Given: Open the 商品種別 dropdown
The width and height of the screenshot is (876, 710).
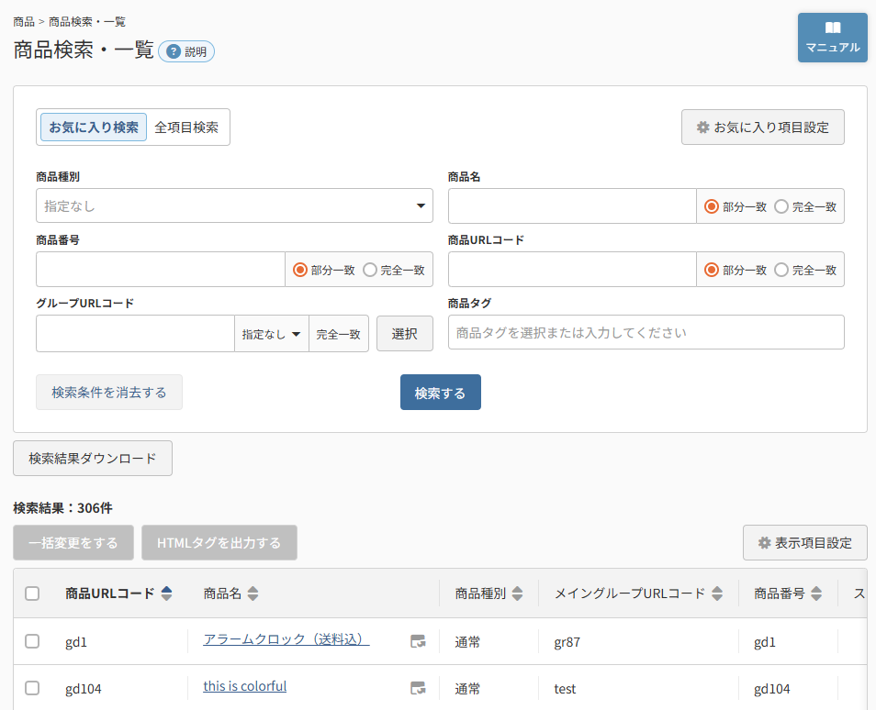Looking at the screenshot, I should click(x=234, y=206).
